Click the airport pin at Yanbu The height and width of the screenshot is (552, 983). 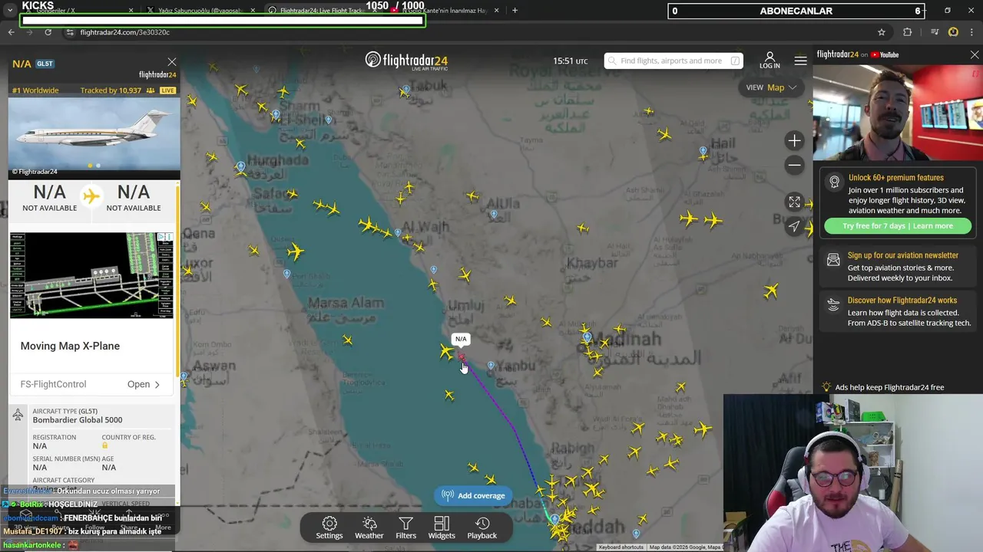491,365
